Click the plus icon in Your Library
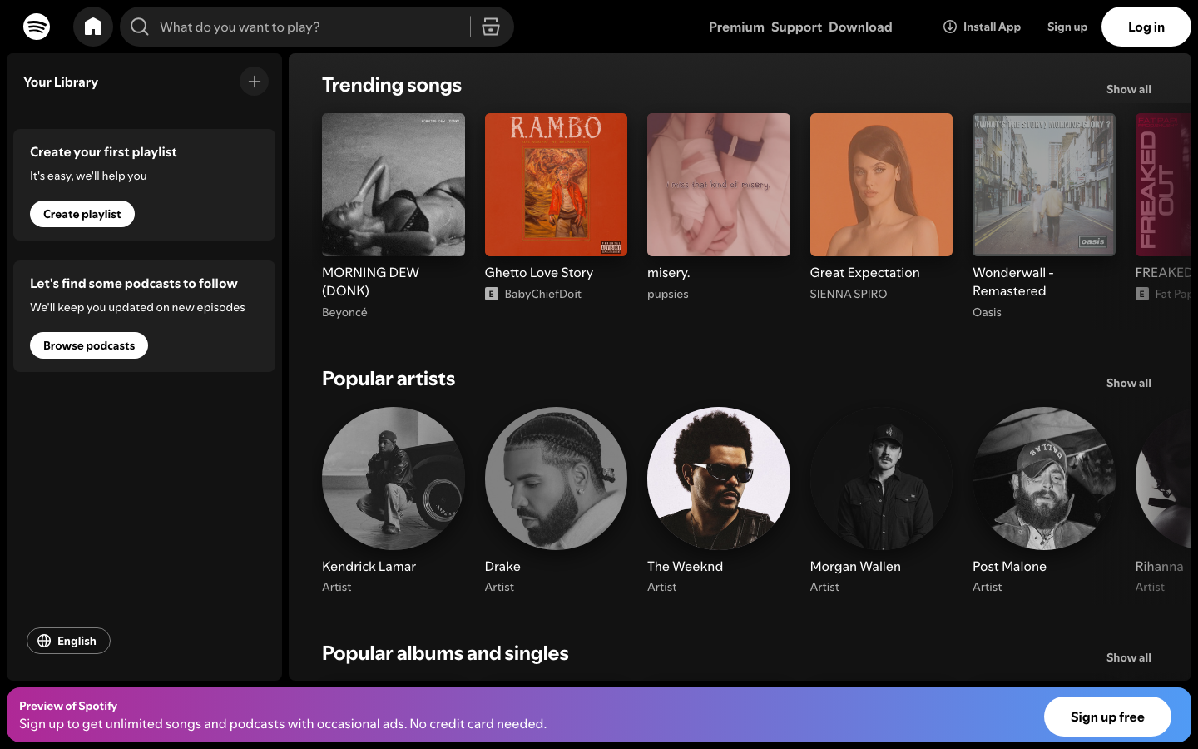 [x=255, y=82]
